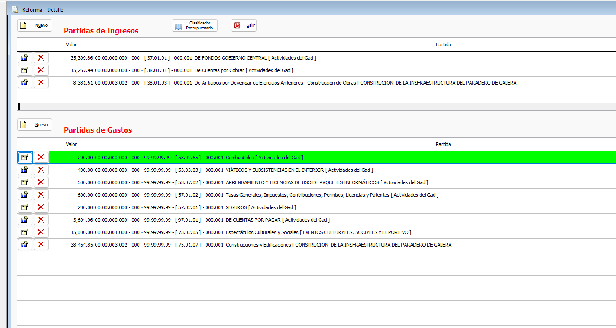
Task: Edit the Tasas Generales, Impuestos expense row
Action: coord(25,195)
